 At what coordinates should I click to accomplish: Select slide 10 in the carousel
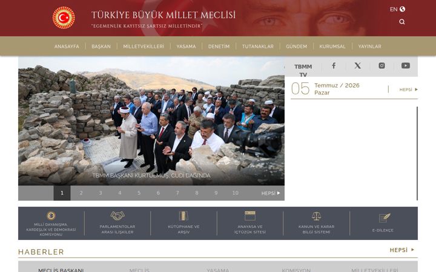(235, 193)
